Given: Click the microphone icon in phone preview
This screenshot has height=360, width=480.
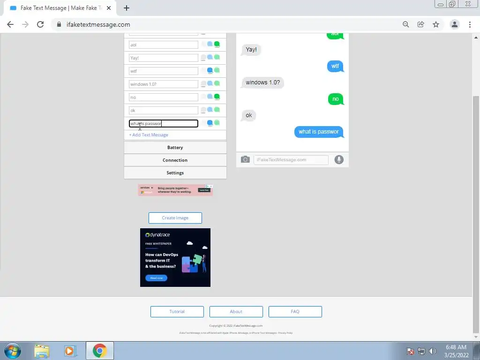Looking at the screenshot, I should click(x=339, y=159).
